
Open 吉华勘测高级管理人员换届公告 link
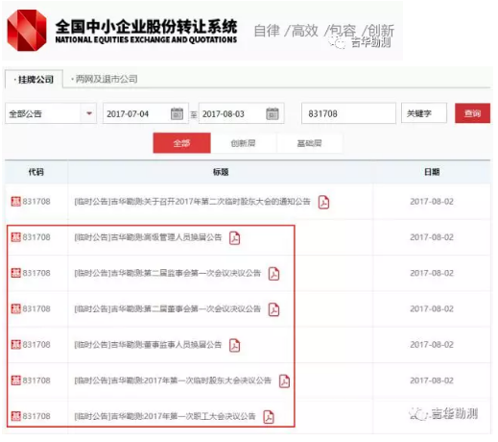pos(148,237)
